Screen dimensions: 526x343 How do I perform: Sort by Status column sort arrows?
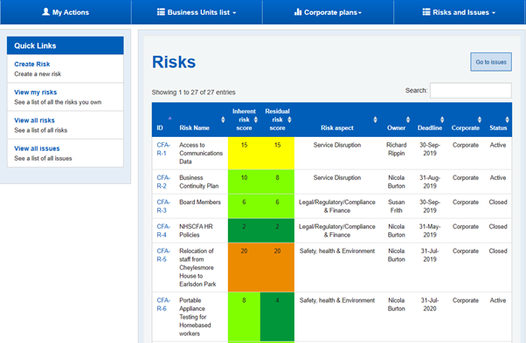click(507, 120)
